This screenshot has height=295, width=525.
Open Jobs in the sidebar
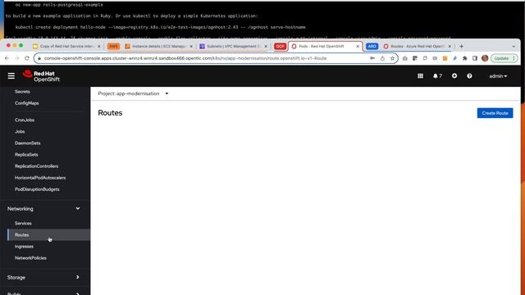click(20, 131)
